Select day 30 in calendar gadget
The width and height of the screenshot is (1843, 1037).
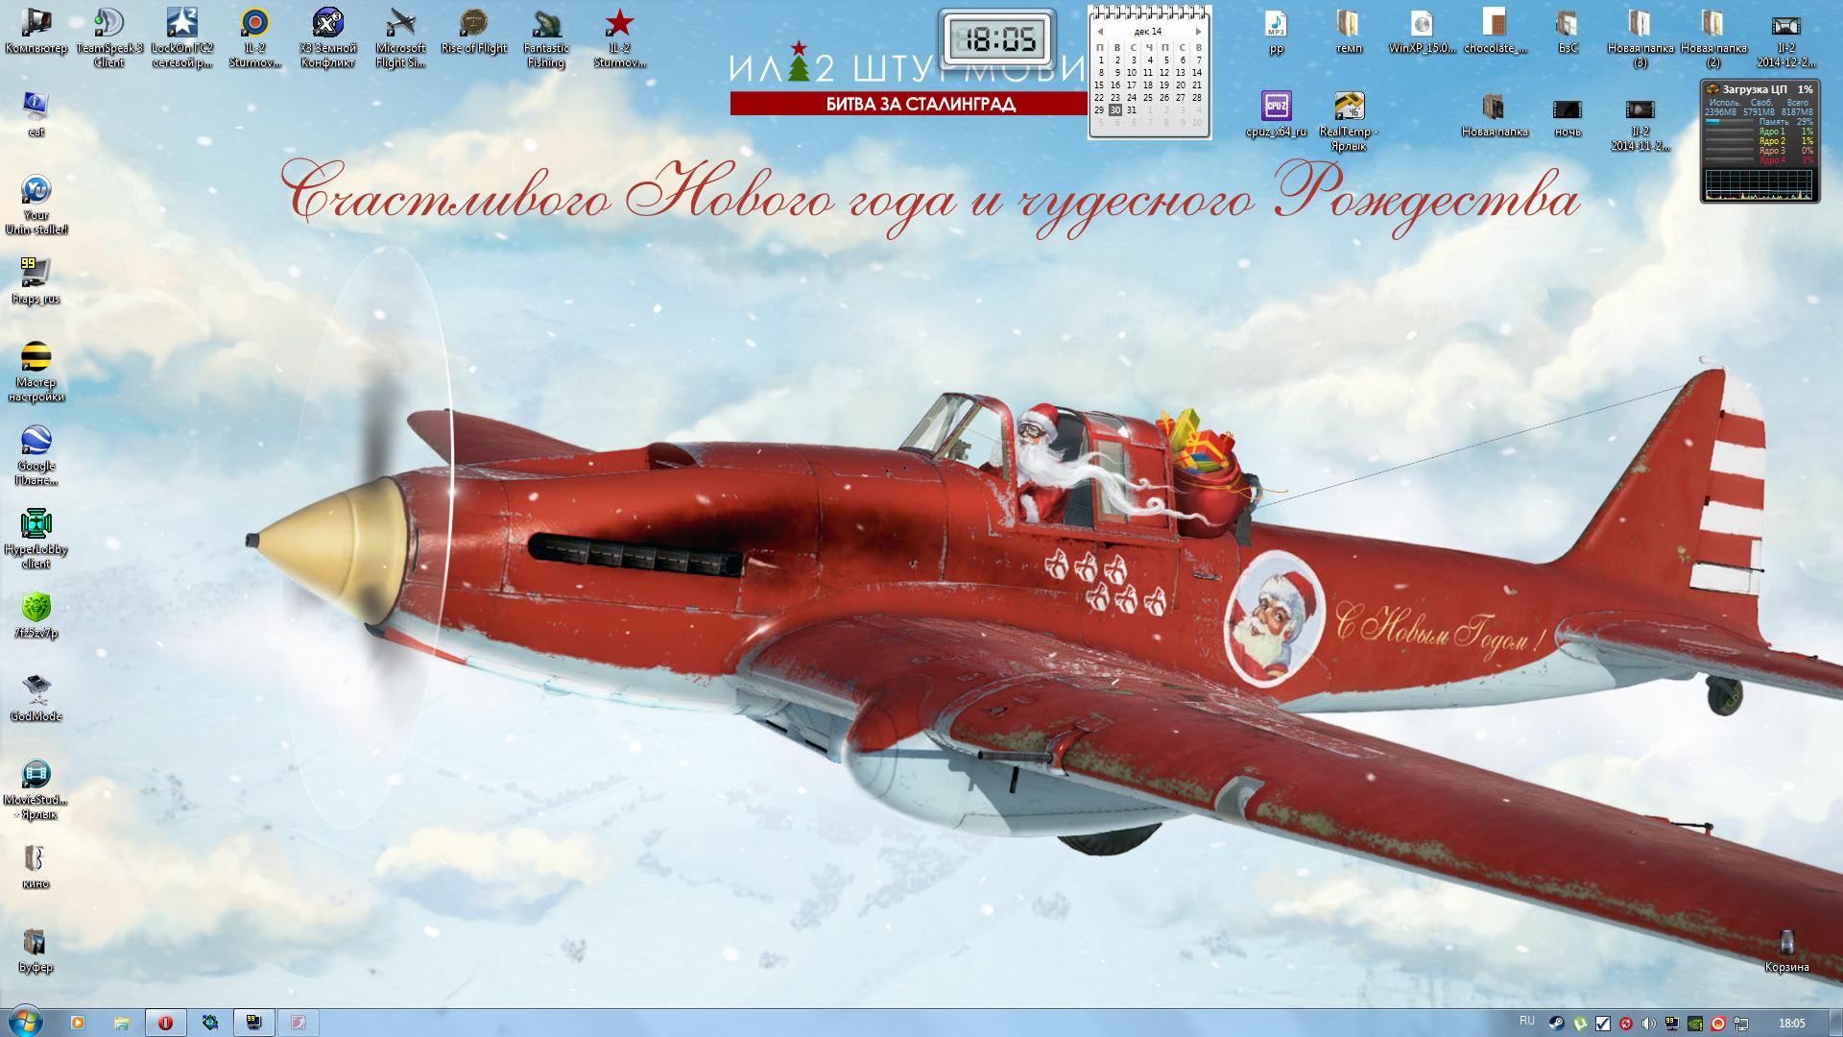tap(1114, 110)
